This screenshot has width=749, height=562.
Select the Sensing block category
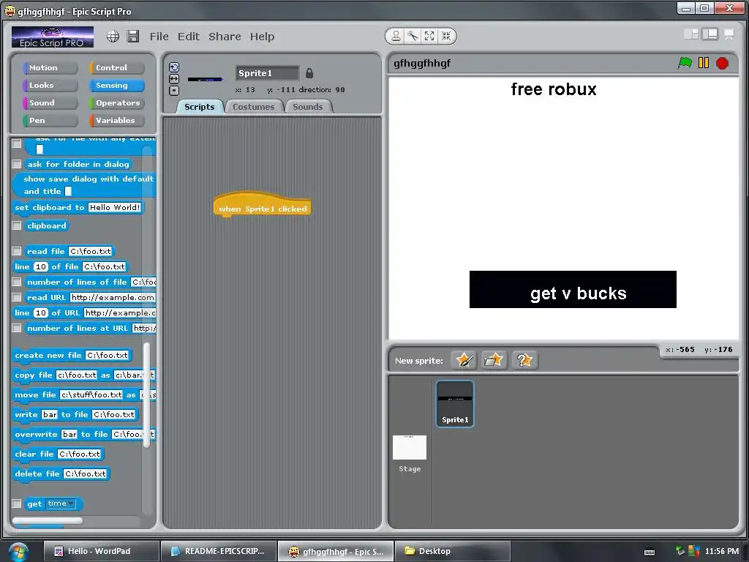click(x=116, y=86)
